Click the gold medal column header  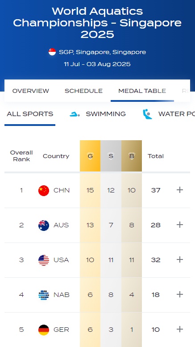point(90,156)
